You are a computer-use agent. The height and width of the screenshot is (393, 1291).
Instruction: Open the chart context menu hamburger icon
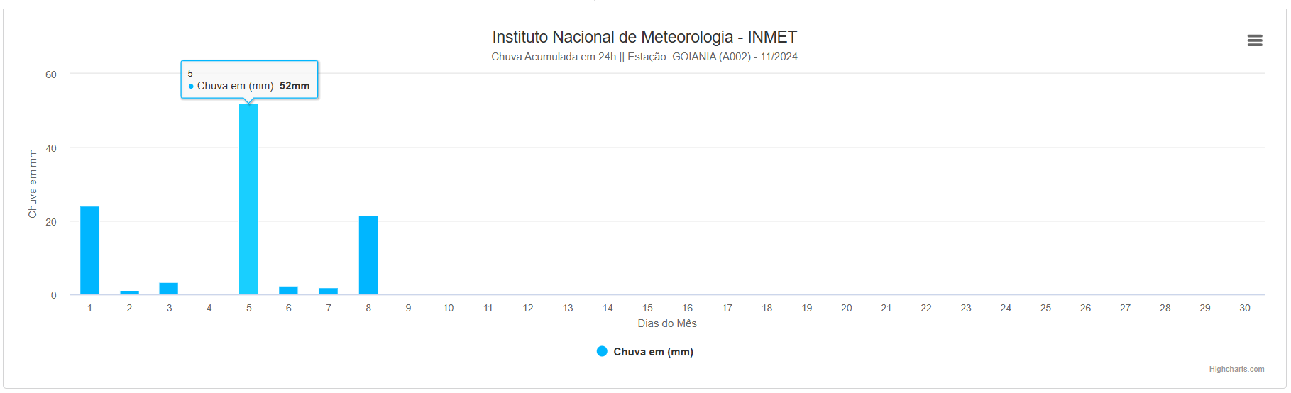tap(1254, 40)
